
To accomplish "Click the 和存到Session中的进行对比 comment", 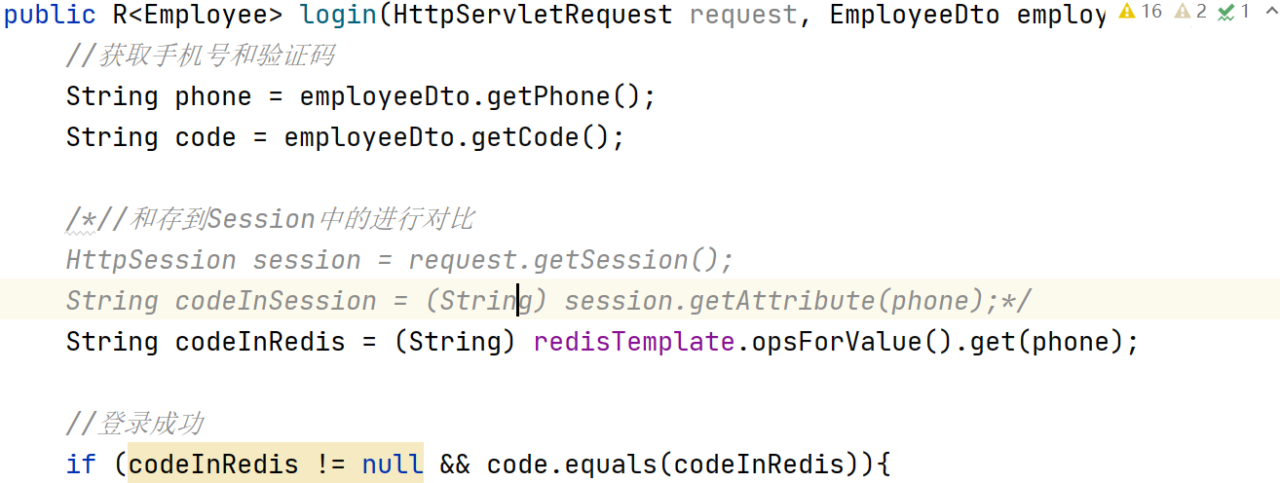I will pyautogui.click(x=302, y=220).
